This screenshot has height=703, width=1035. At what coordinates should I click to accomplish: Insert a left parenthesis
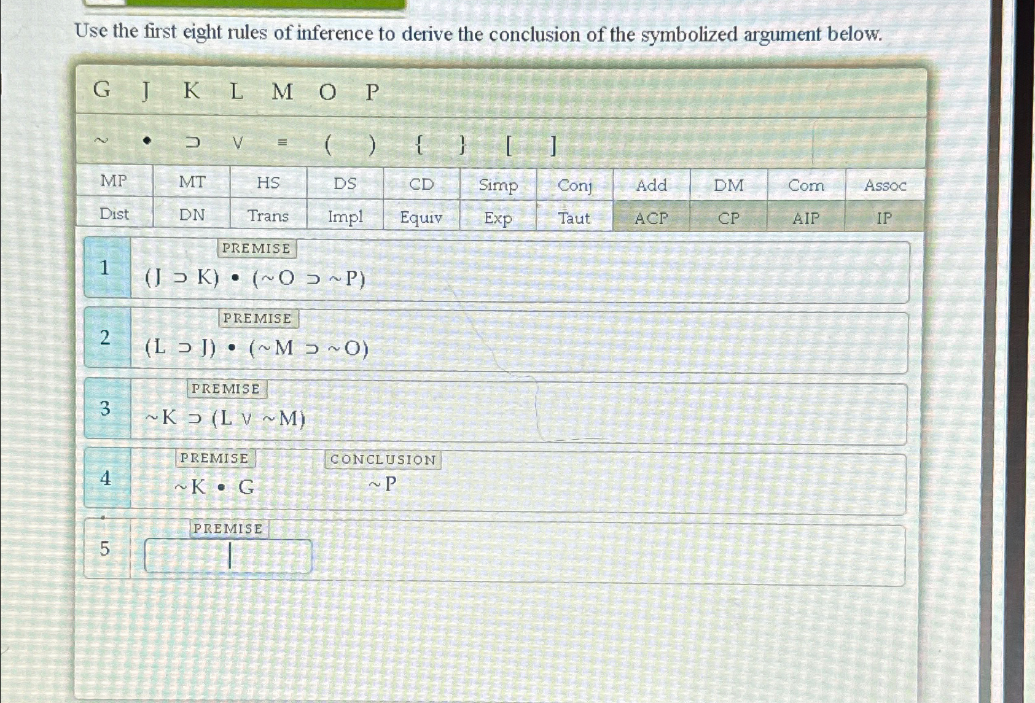pyautogui.click(x=327, y=145)
